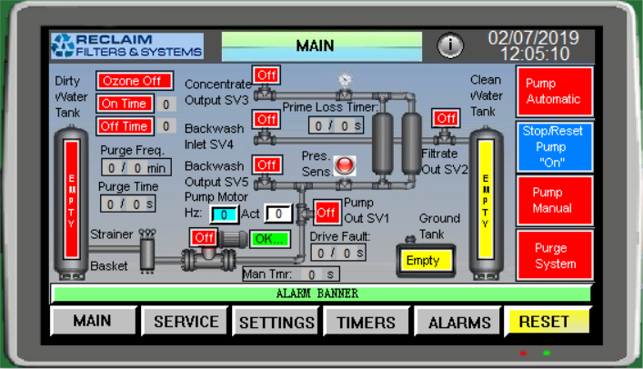Click the red pressure sensor indicator light
Screen dimensions: 643x369
tap(346, 165)
